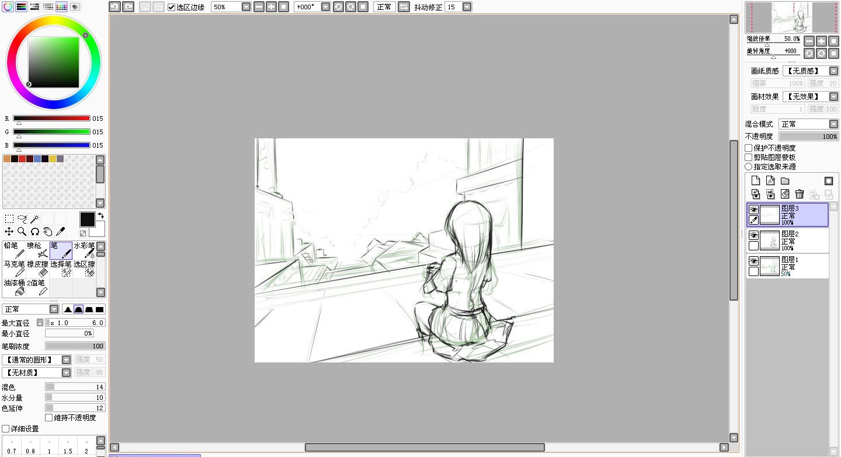Screen dimensions: 841x457
Task: Open the 画纸质感 paper texture dropdown
Action: (833, 71)
